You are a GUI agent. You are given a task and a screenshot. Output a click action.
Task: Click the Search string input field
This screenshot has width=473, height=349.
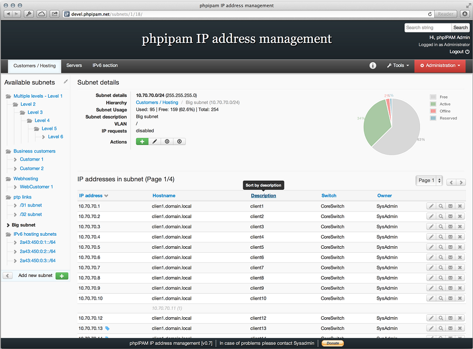[x=428, y=28]
